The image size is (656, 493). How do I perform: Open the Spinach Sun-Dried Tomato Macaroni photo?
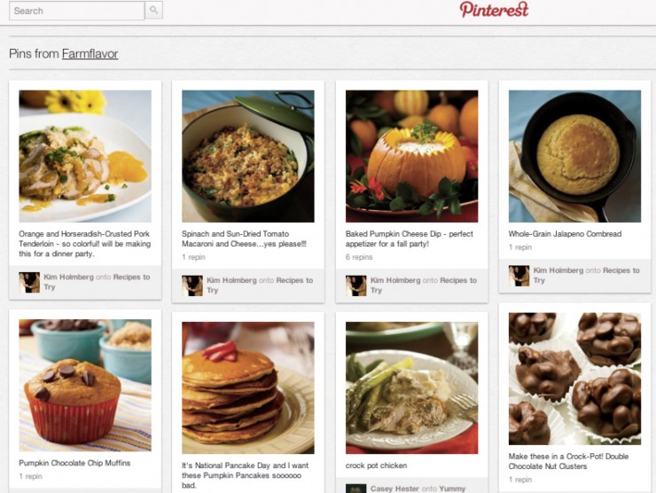pos(248,156)
